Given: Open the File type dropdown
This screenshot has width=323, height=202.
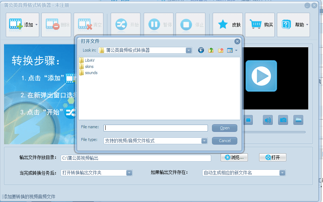Looking at the screenshot, I should (204, 141).
